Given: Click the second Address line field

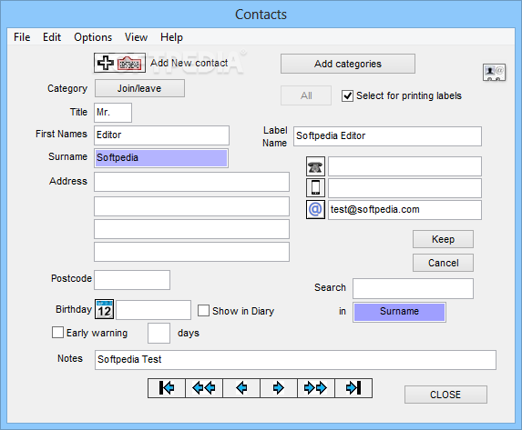Looking at the screenshot, I should click(191, 206).
